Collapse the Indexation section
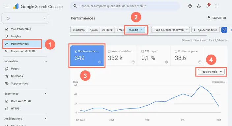 (x=46, y=61)
